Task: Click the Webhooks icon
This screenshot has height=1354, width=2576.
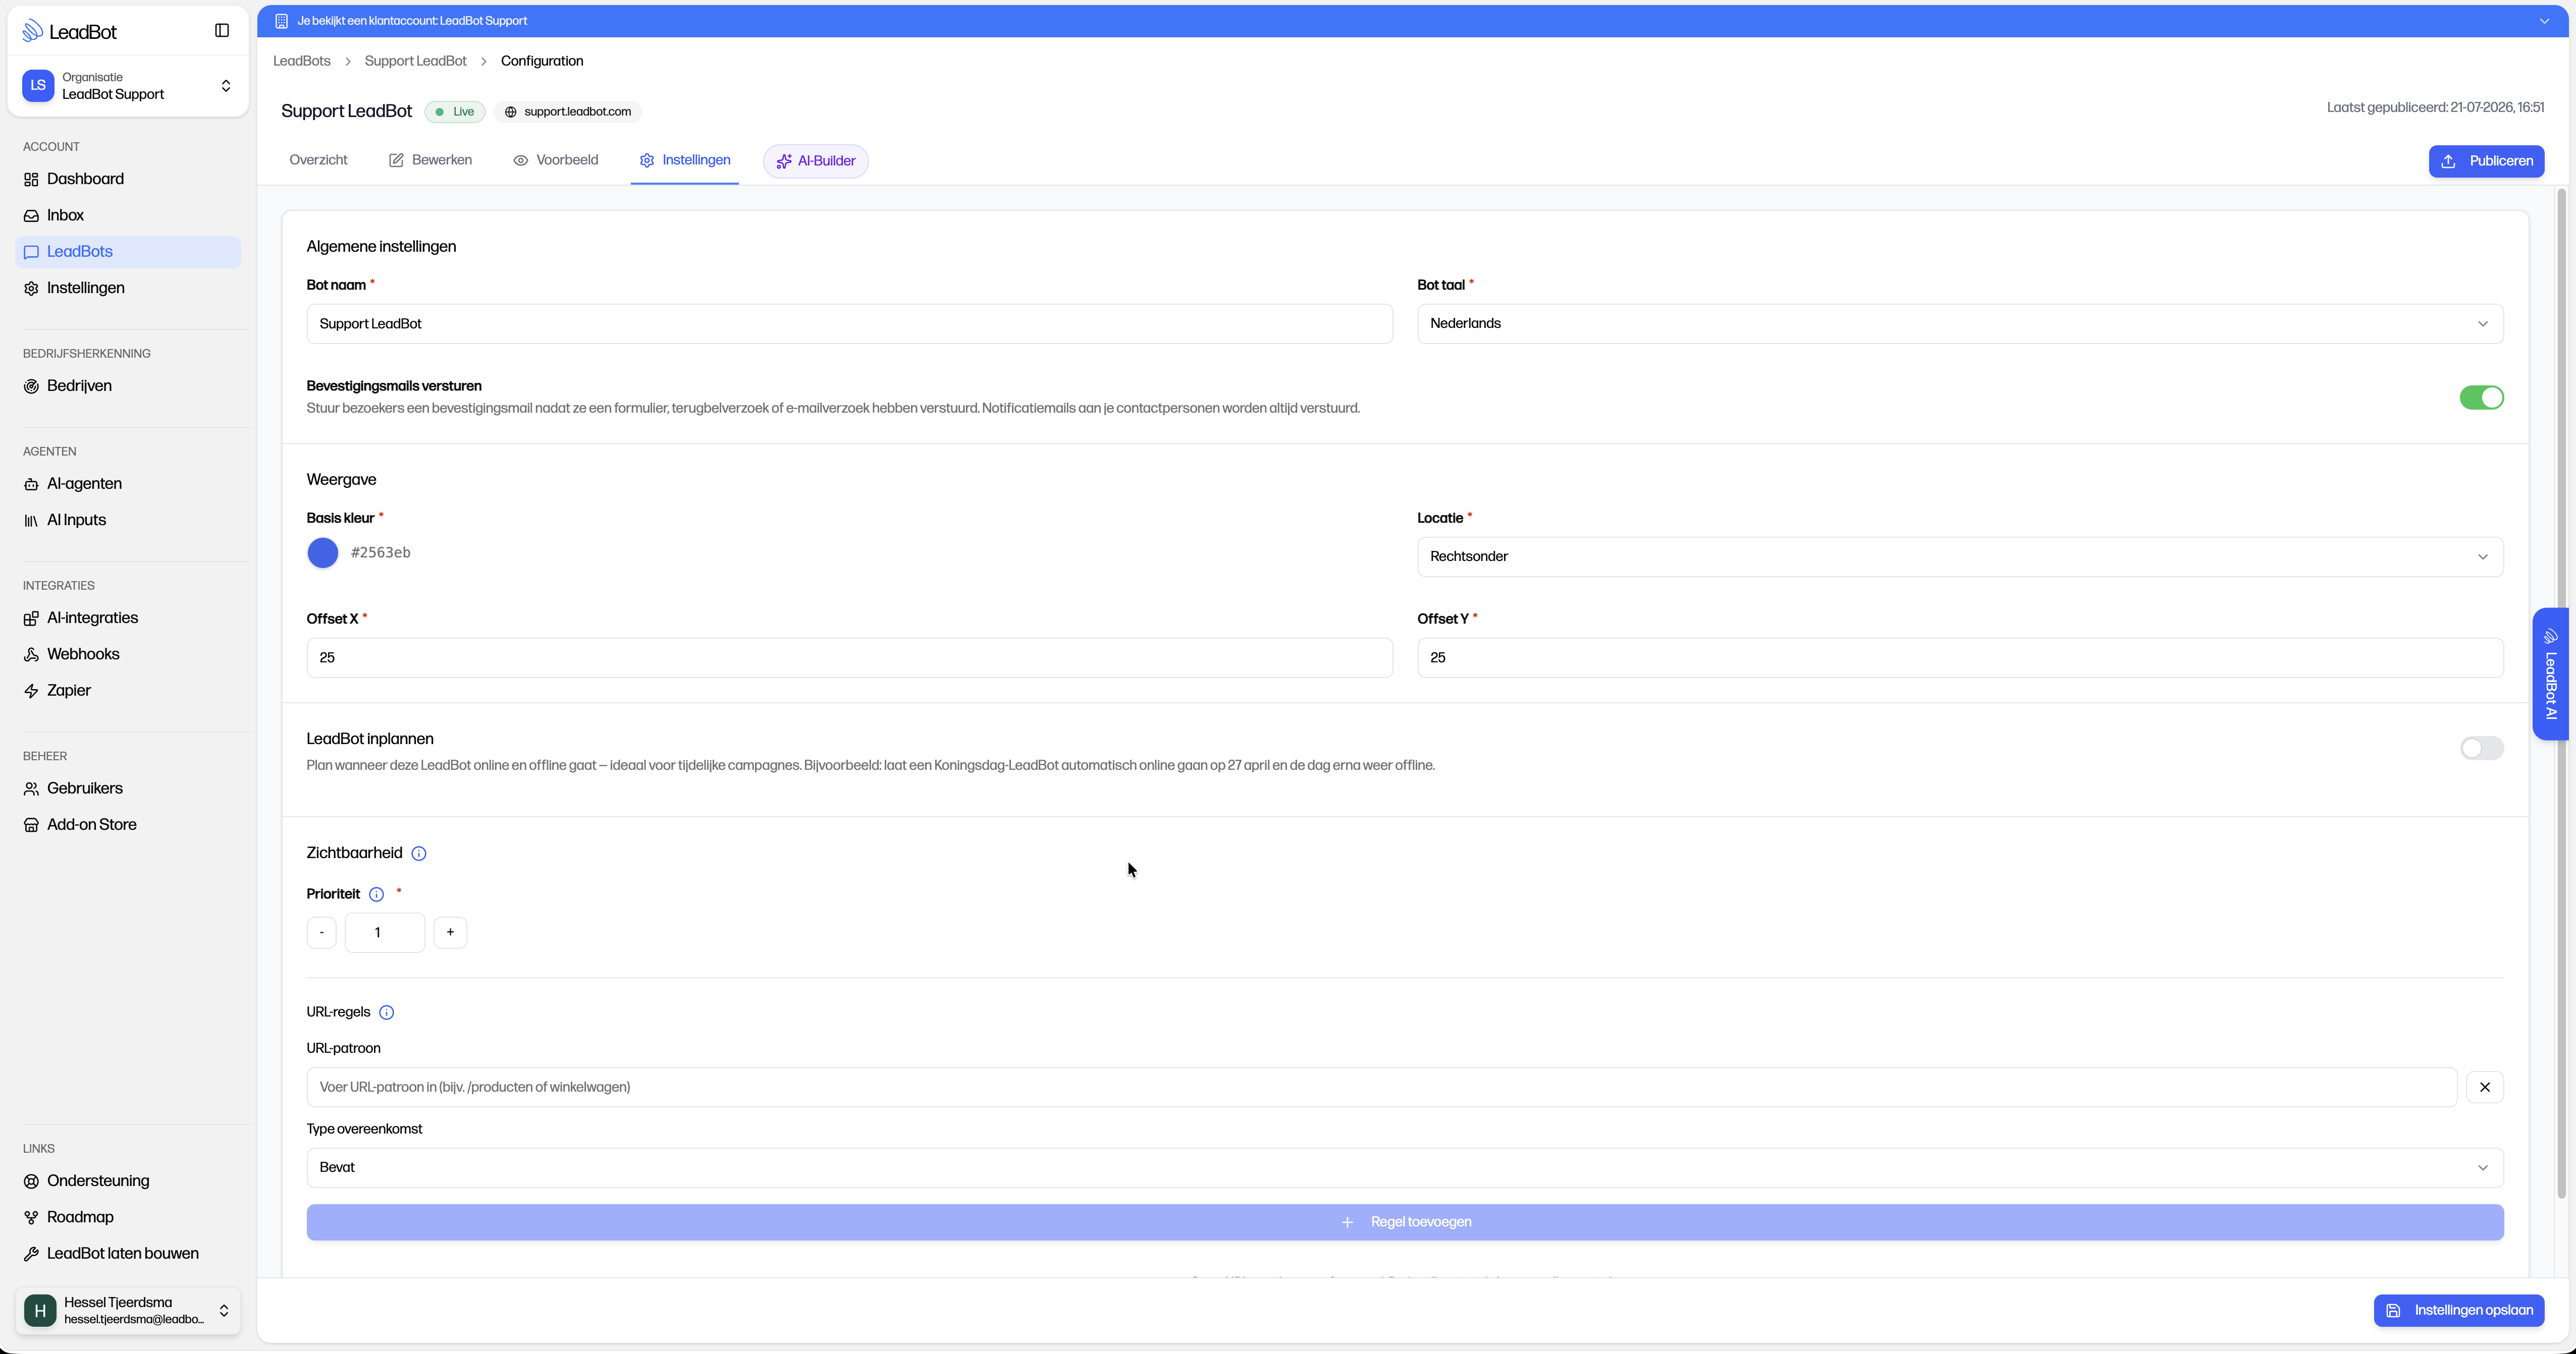Action: (x=31, y=654)
